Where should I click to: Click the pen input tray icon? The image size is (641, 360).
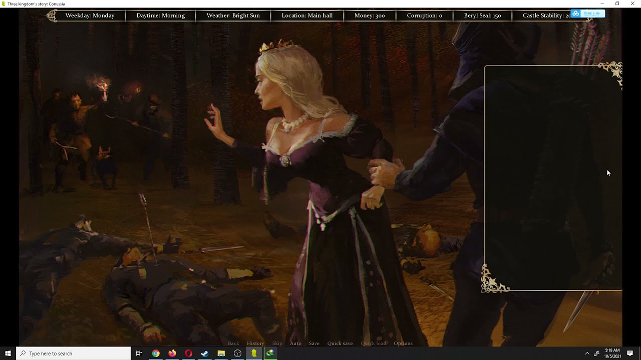point(596,353)
